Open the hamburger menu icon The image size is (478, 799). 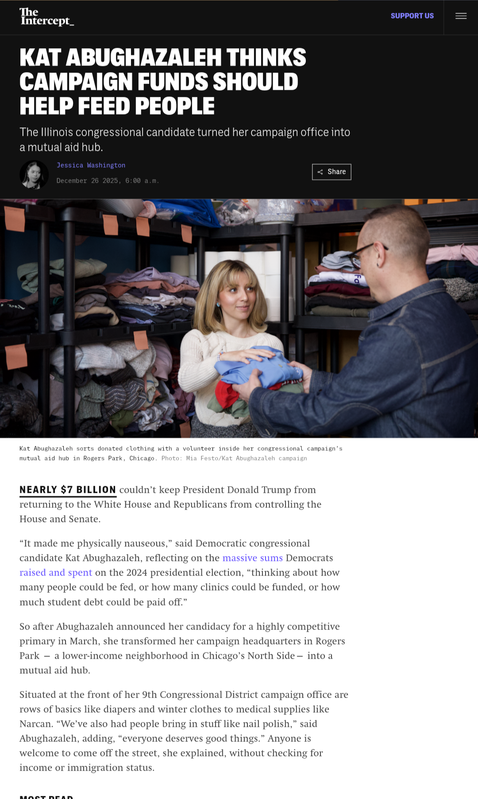point(461,16)
